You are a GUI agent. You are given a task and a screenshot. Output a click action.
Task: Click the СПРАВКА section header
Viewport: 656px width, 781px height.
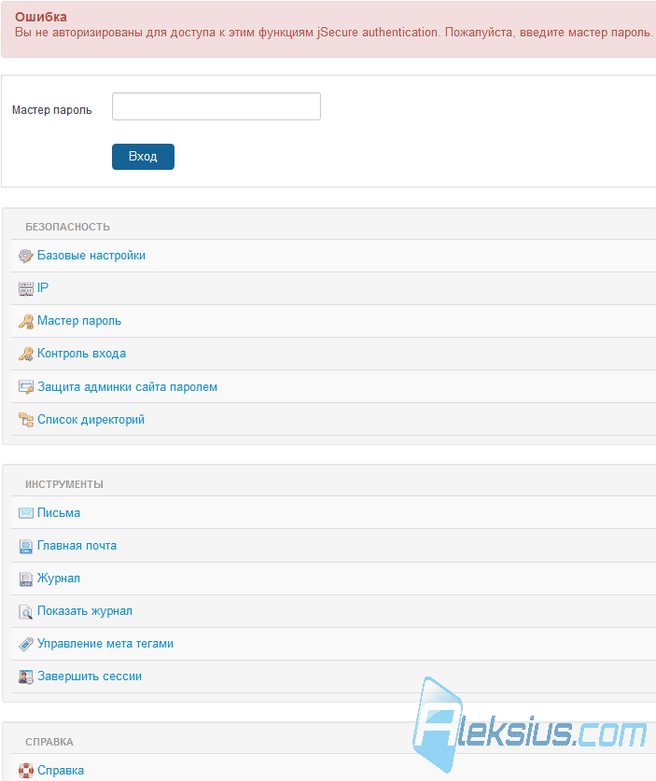tap(49, 742)
